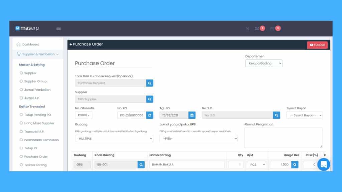
Task: Open the U/M dropdown showing PCS
Action: point(256,164)
